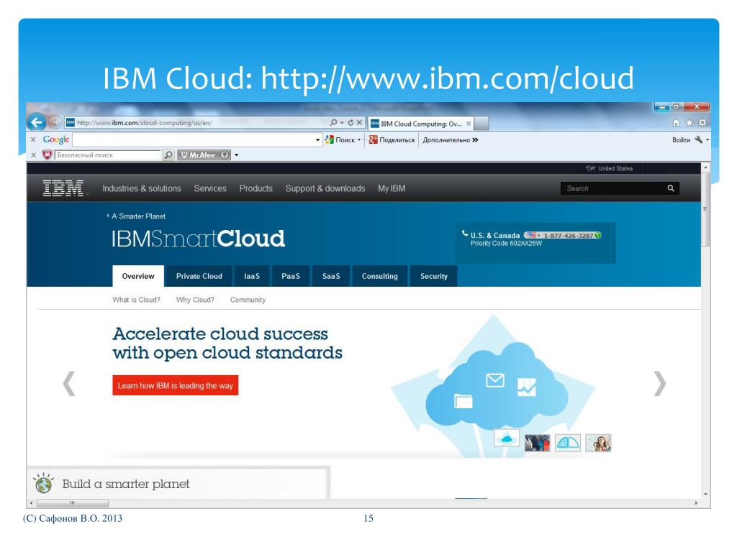Screen dimensions: 737x552
Task: Click the search magnifier in address bar
Action: pyautogui.click(x=333, y=122)
